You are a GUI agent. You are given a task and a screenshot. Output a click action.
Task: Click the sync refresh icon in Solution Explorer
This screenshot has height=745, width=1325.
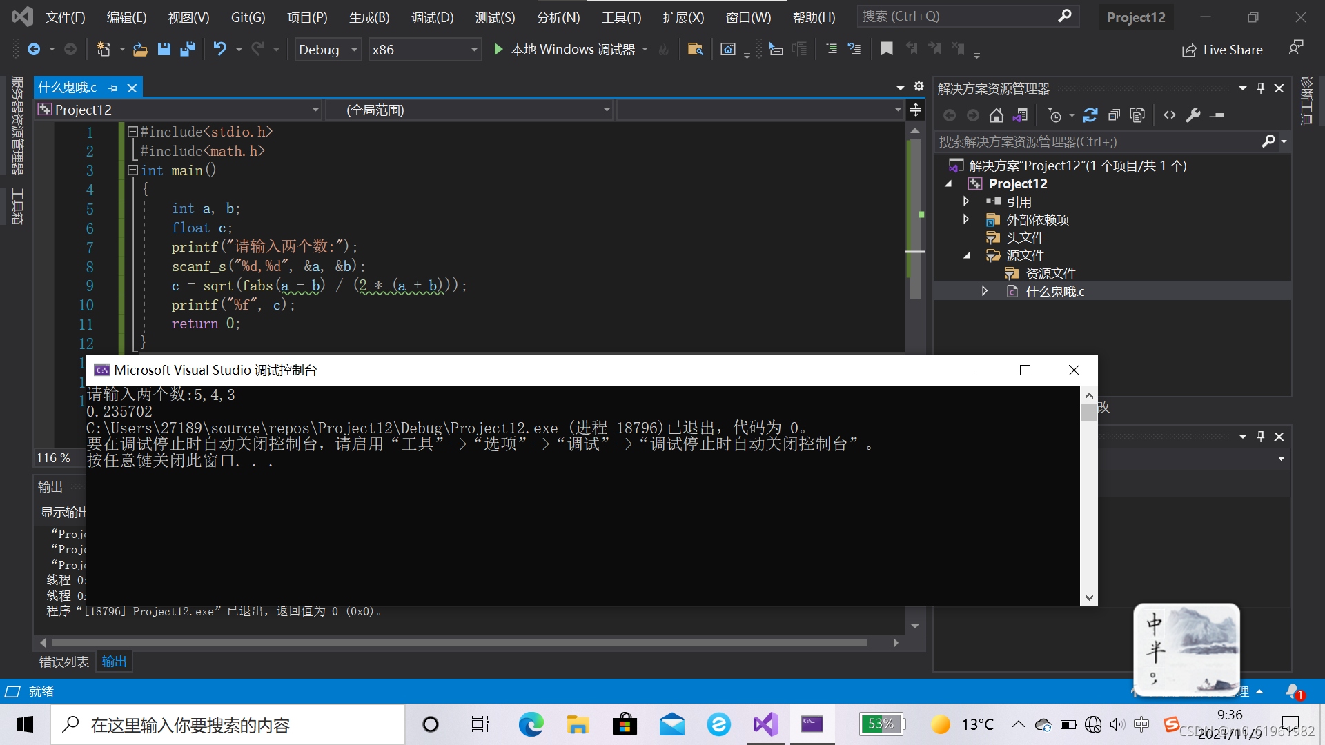tap(1090, 115)
